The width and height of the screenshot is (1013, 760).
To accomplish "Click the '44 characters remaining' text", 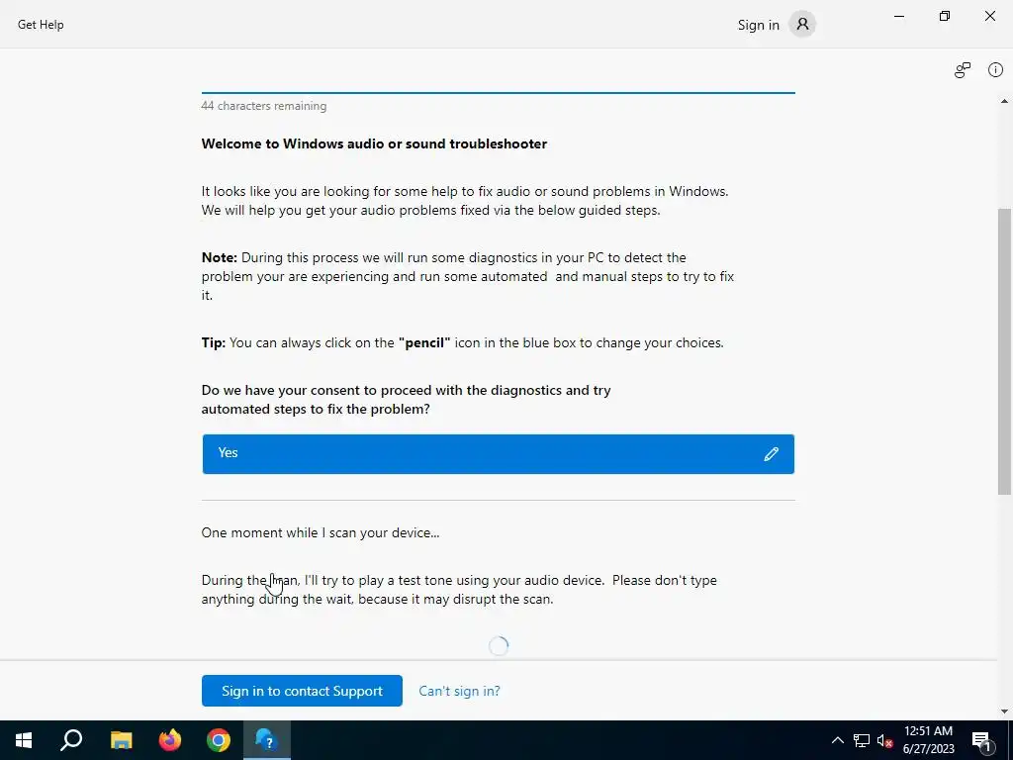I will point(263,106).
